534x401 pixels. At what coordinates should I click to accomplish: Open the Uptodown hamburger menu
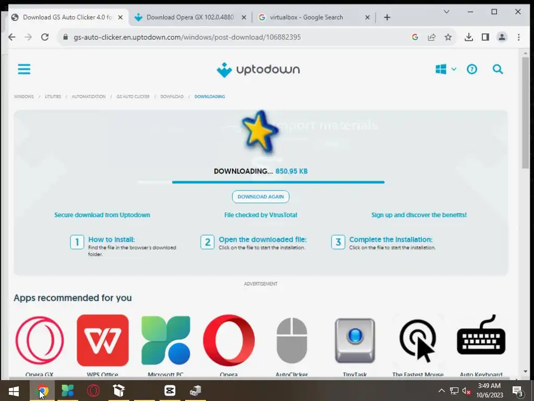click(x=24, y=69)
